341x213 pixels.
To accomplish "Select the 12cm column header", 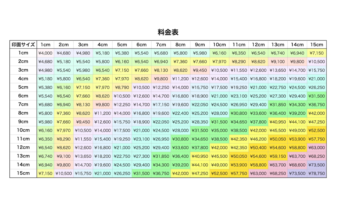I will pos(258,45).
